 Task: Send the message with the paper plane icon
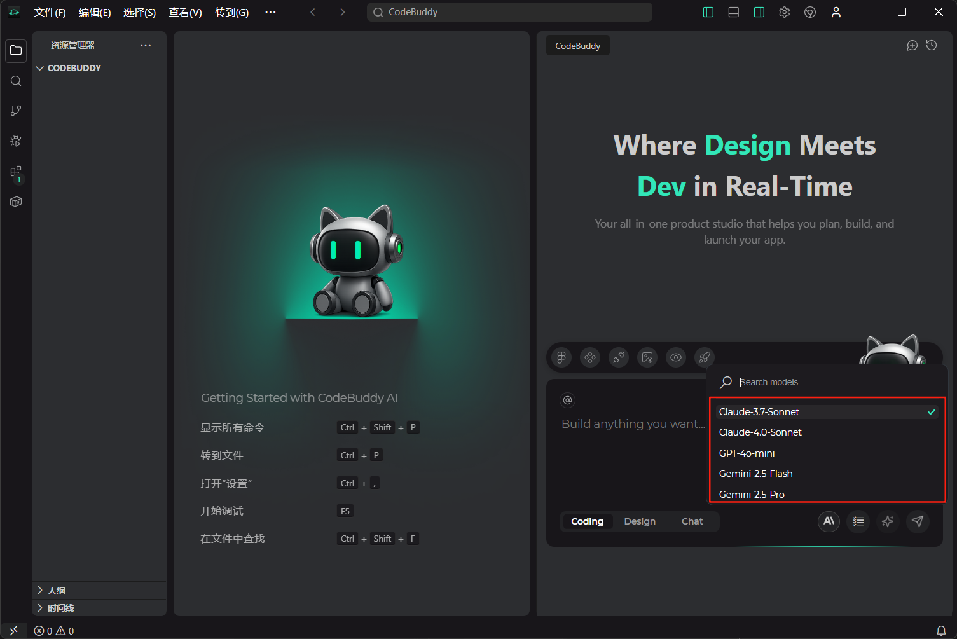(918, 521)
